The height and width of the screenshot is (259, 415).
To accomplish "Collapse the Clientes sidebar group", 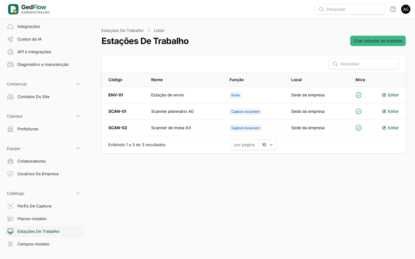I will point(78,116).
